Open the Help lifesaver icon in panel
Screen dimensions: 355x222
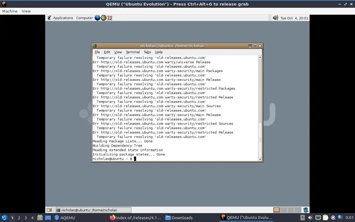coord(110,18)
